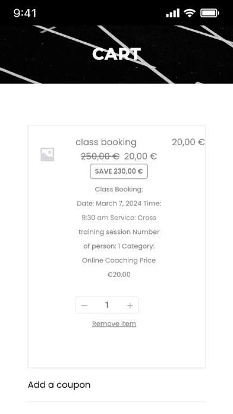
Task: Tap the 9:41 clock in status bar
Action: tap(25, 13)
